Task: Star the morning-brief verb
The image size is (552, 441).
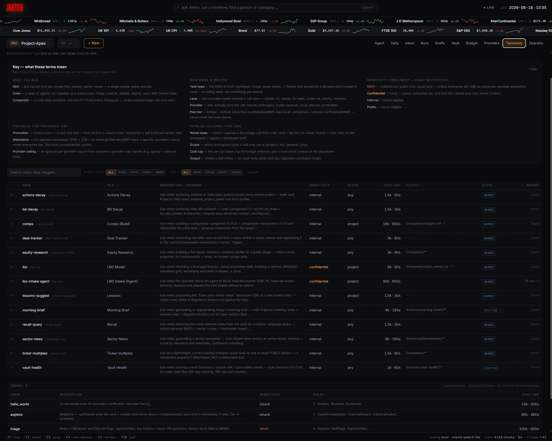Action: pos(11,310)
